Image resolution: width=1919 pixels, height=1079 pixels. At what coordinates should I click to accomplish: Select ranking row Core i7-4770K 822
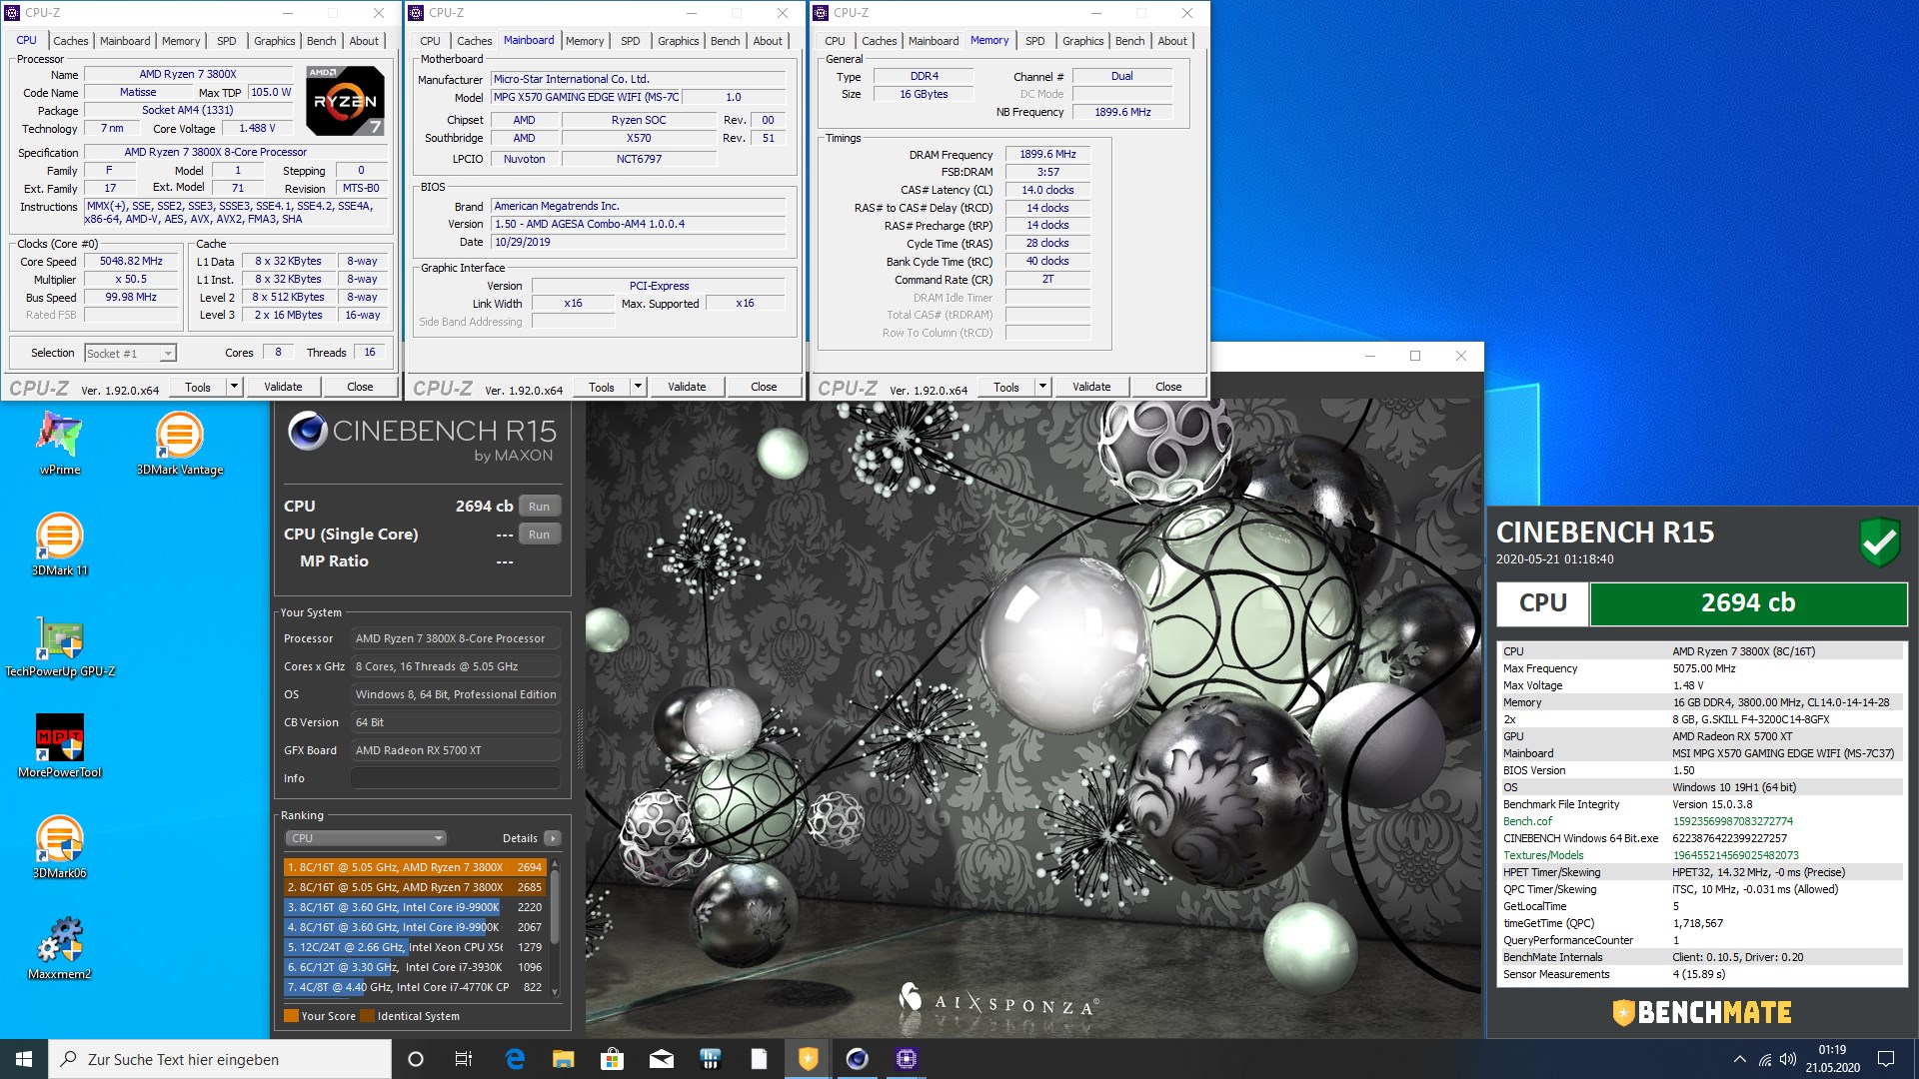415,987
